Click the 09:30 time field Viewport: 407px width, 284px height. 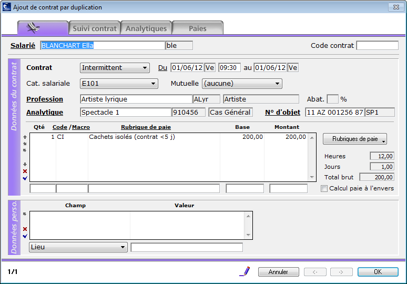(229, 68)
